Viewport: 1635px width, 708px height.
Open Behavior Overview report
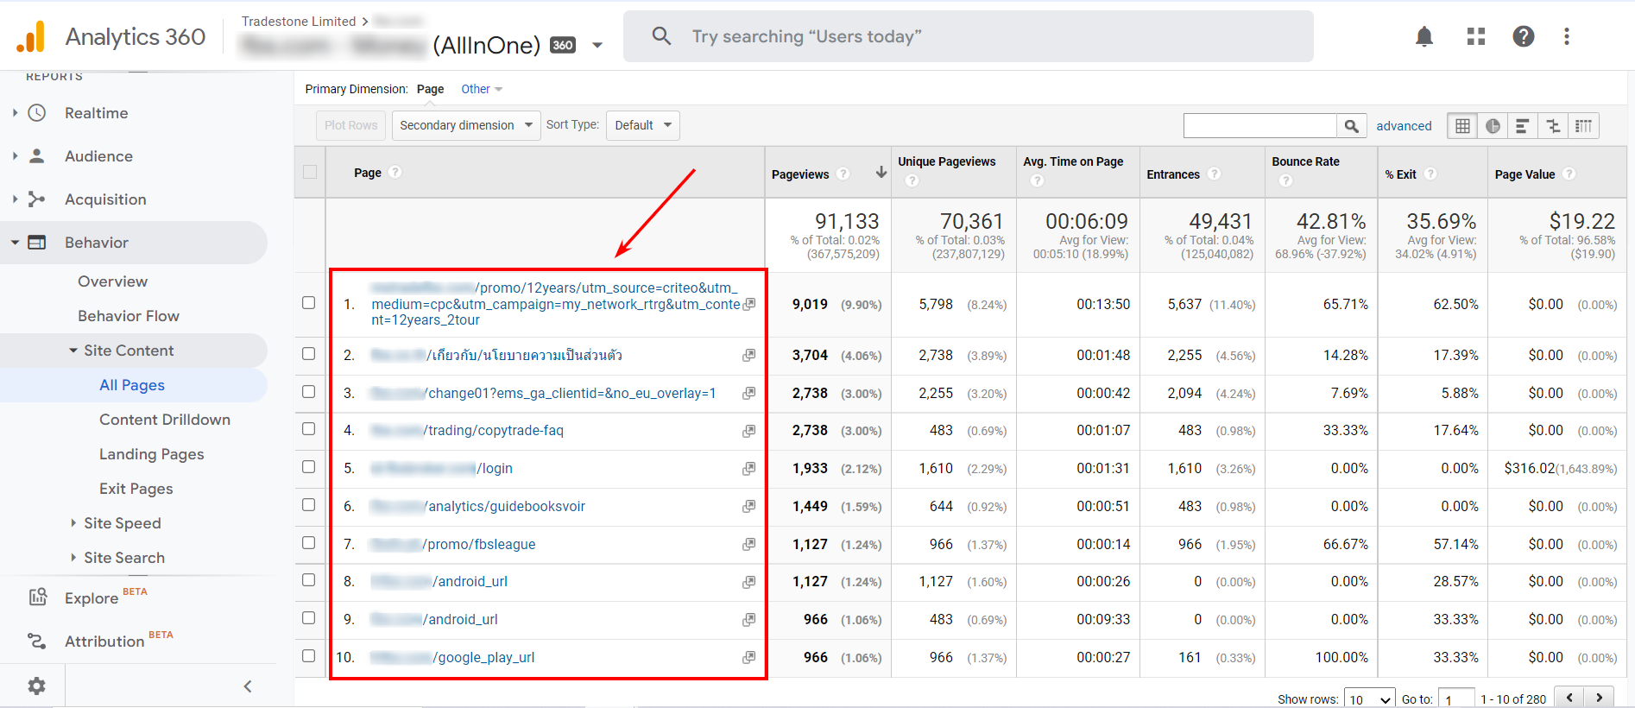[113, 281]
